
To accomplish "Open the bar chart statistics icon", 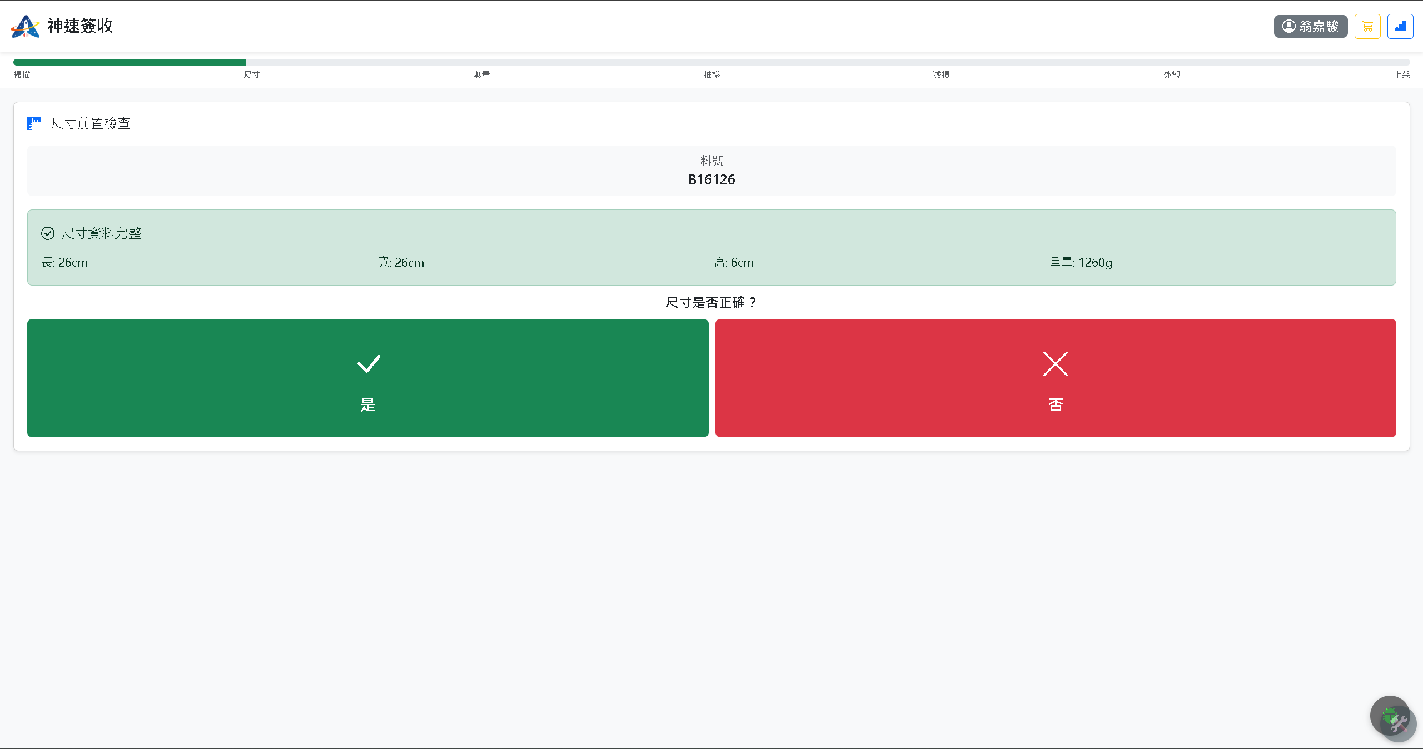I will click(1400, 26).
